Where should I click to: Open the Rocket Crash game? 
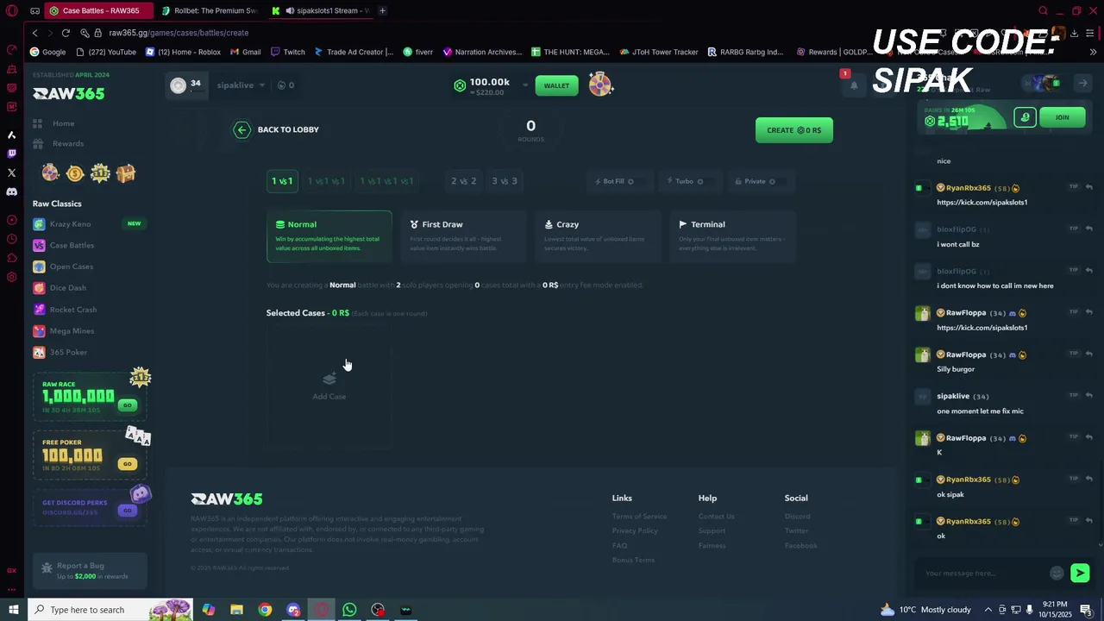(x=72, y=310)
